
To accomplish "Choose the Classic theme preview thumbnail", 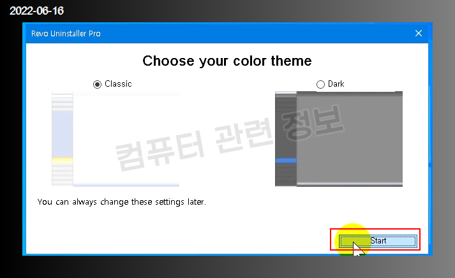I will tap(116, 139).
